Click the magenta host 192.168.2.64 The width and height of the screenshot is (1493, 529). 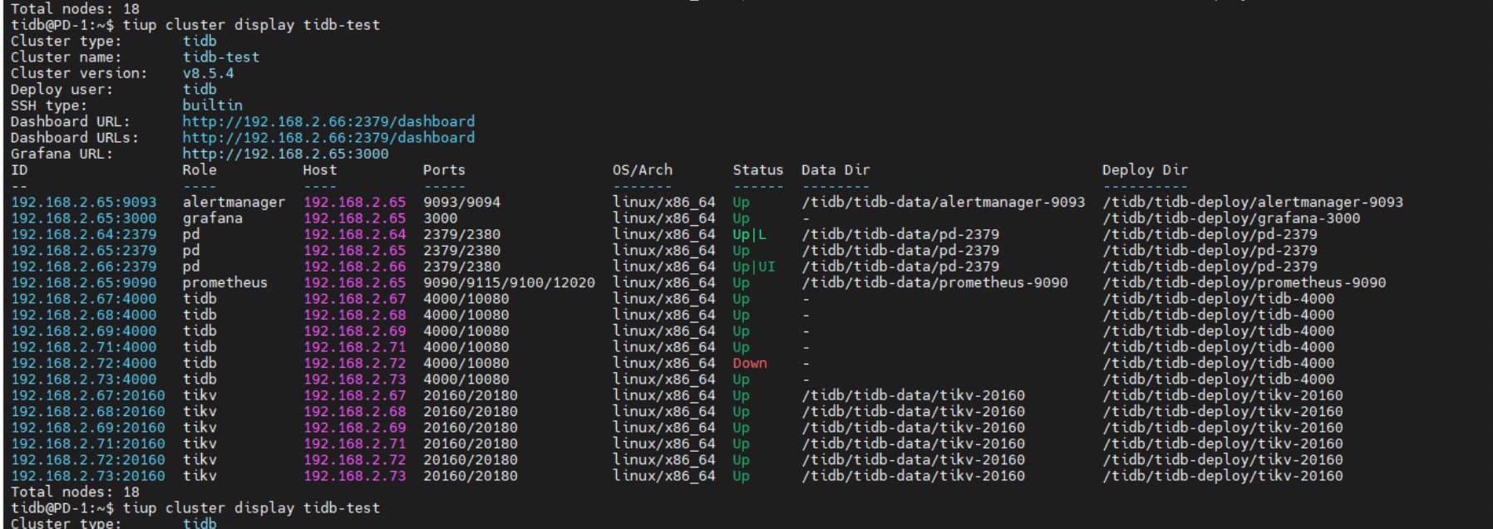point(355,234)
